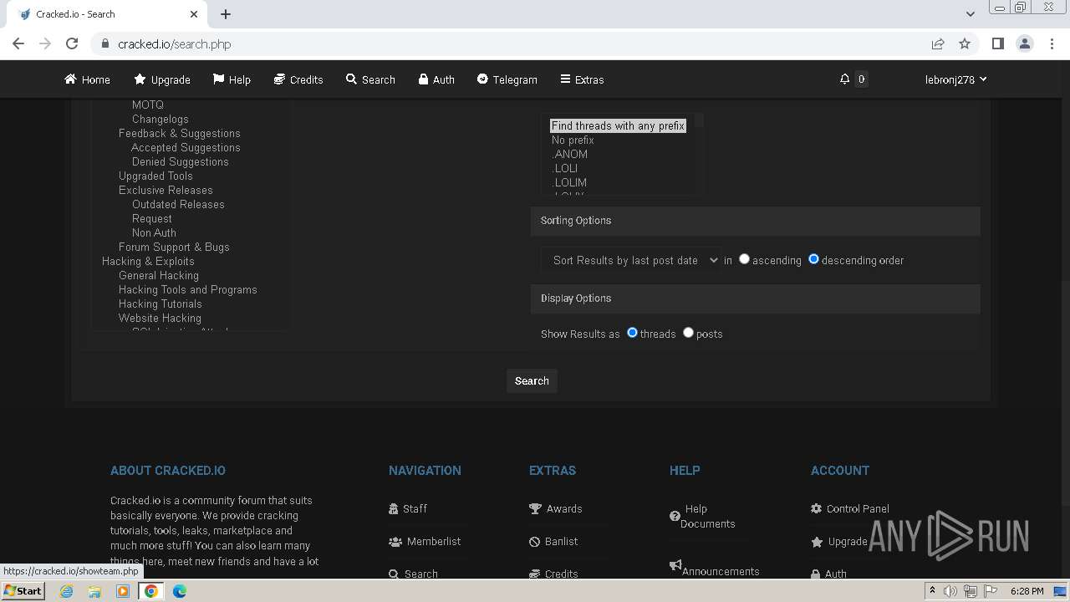
Task: Select Feedback & Suggestions forum
Action: click(x=180, y=133)
